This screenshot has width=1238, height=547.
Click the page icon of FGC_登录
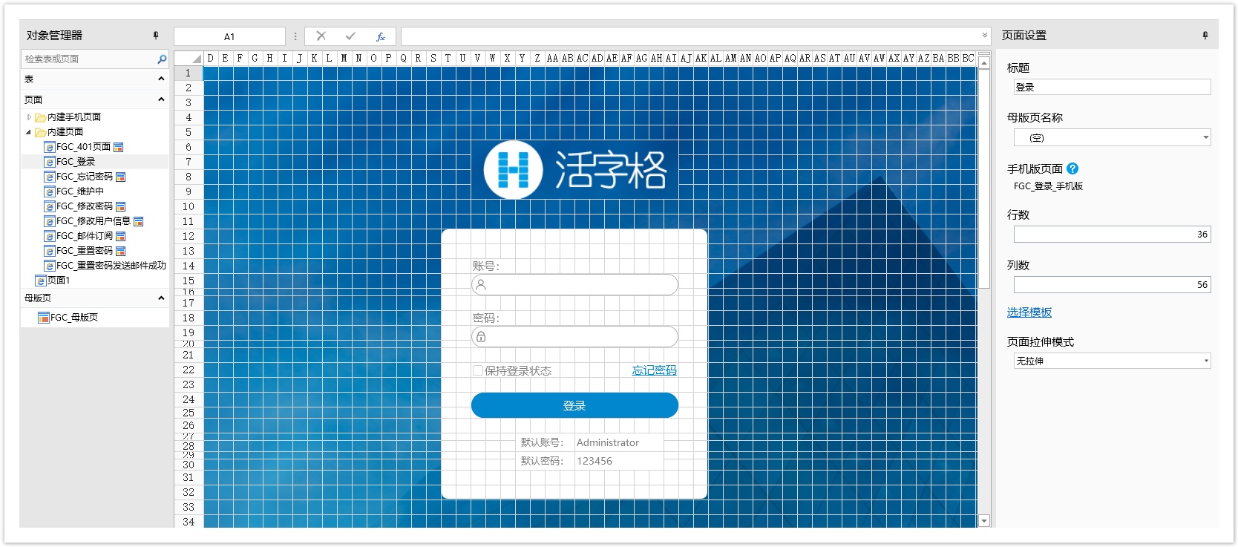[50, 162]
